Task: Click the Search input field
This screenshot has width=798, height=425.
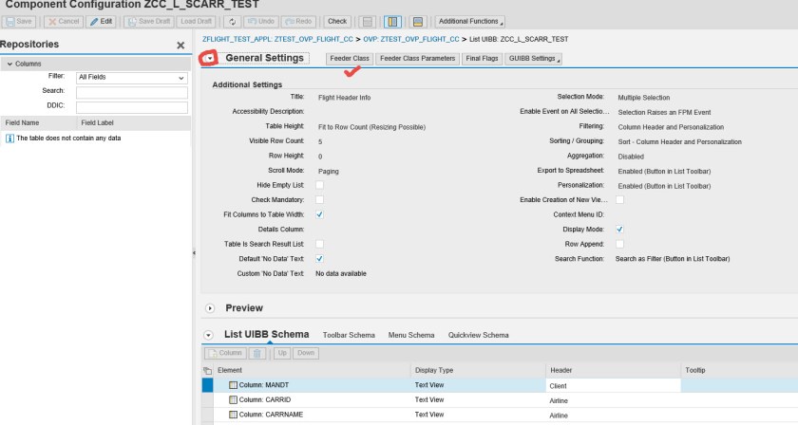Action: (132, 92)
